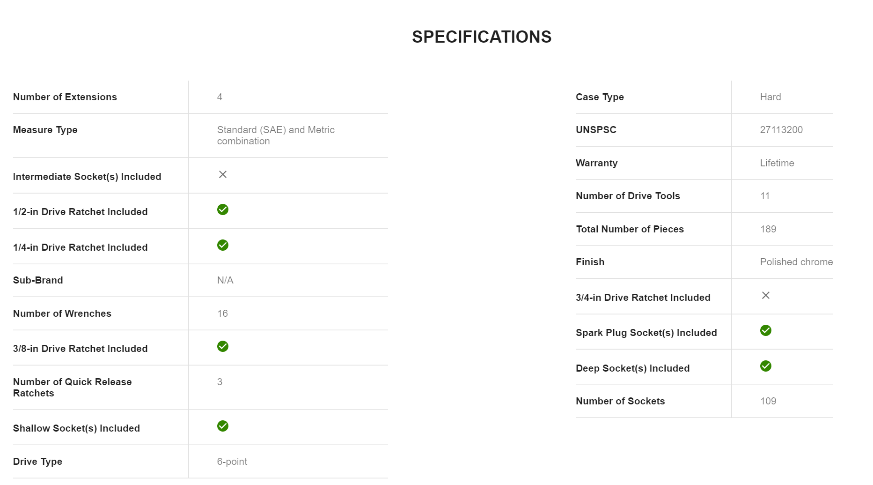Click the Warranty Lifetime value
873x485 pixels.
click(777, 163)
